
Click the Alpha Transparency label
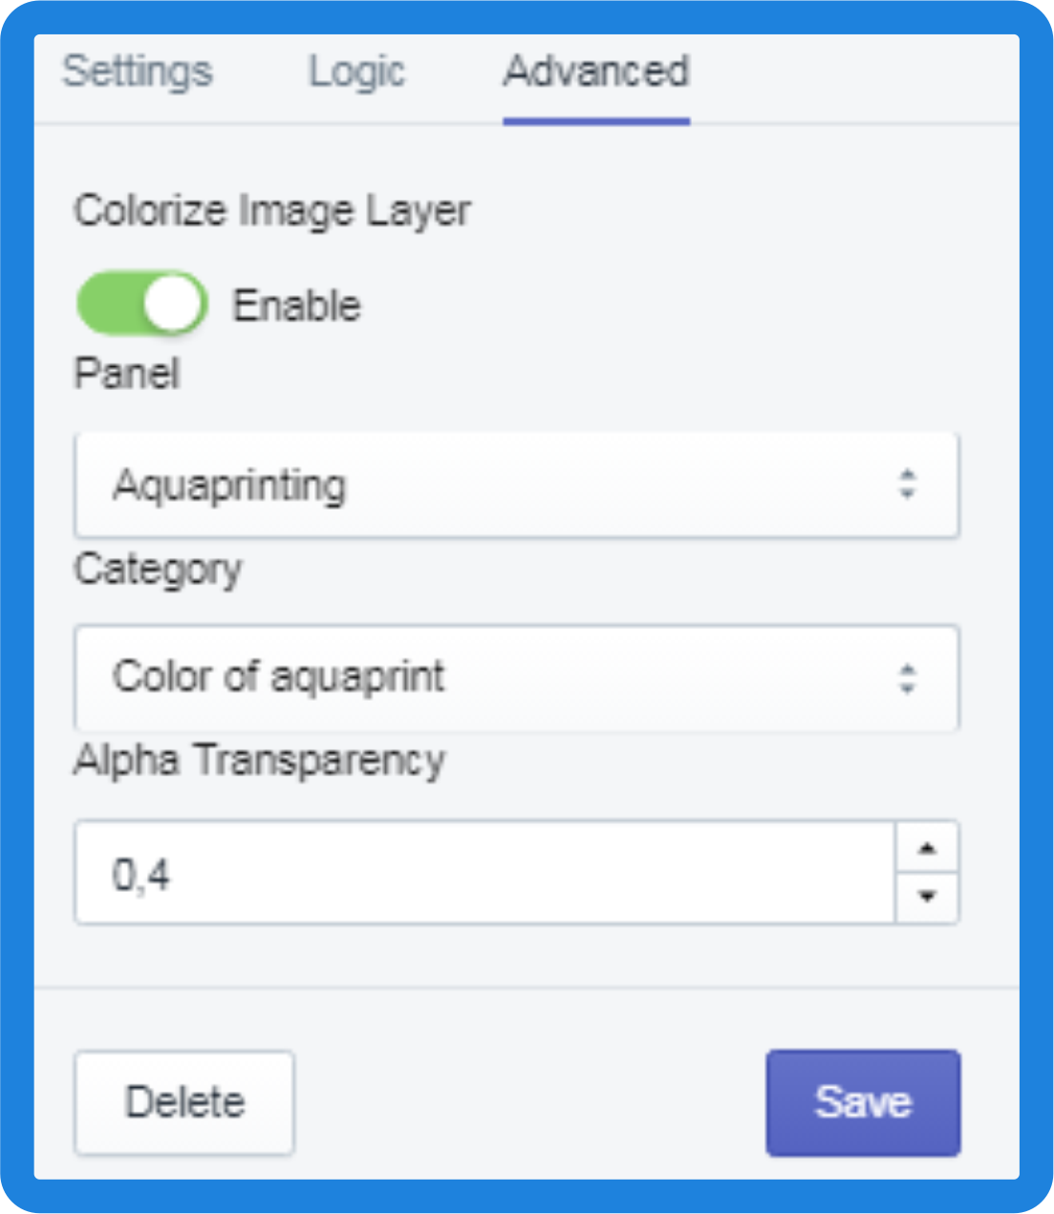(260, 761)
